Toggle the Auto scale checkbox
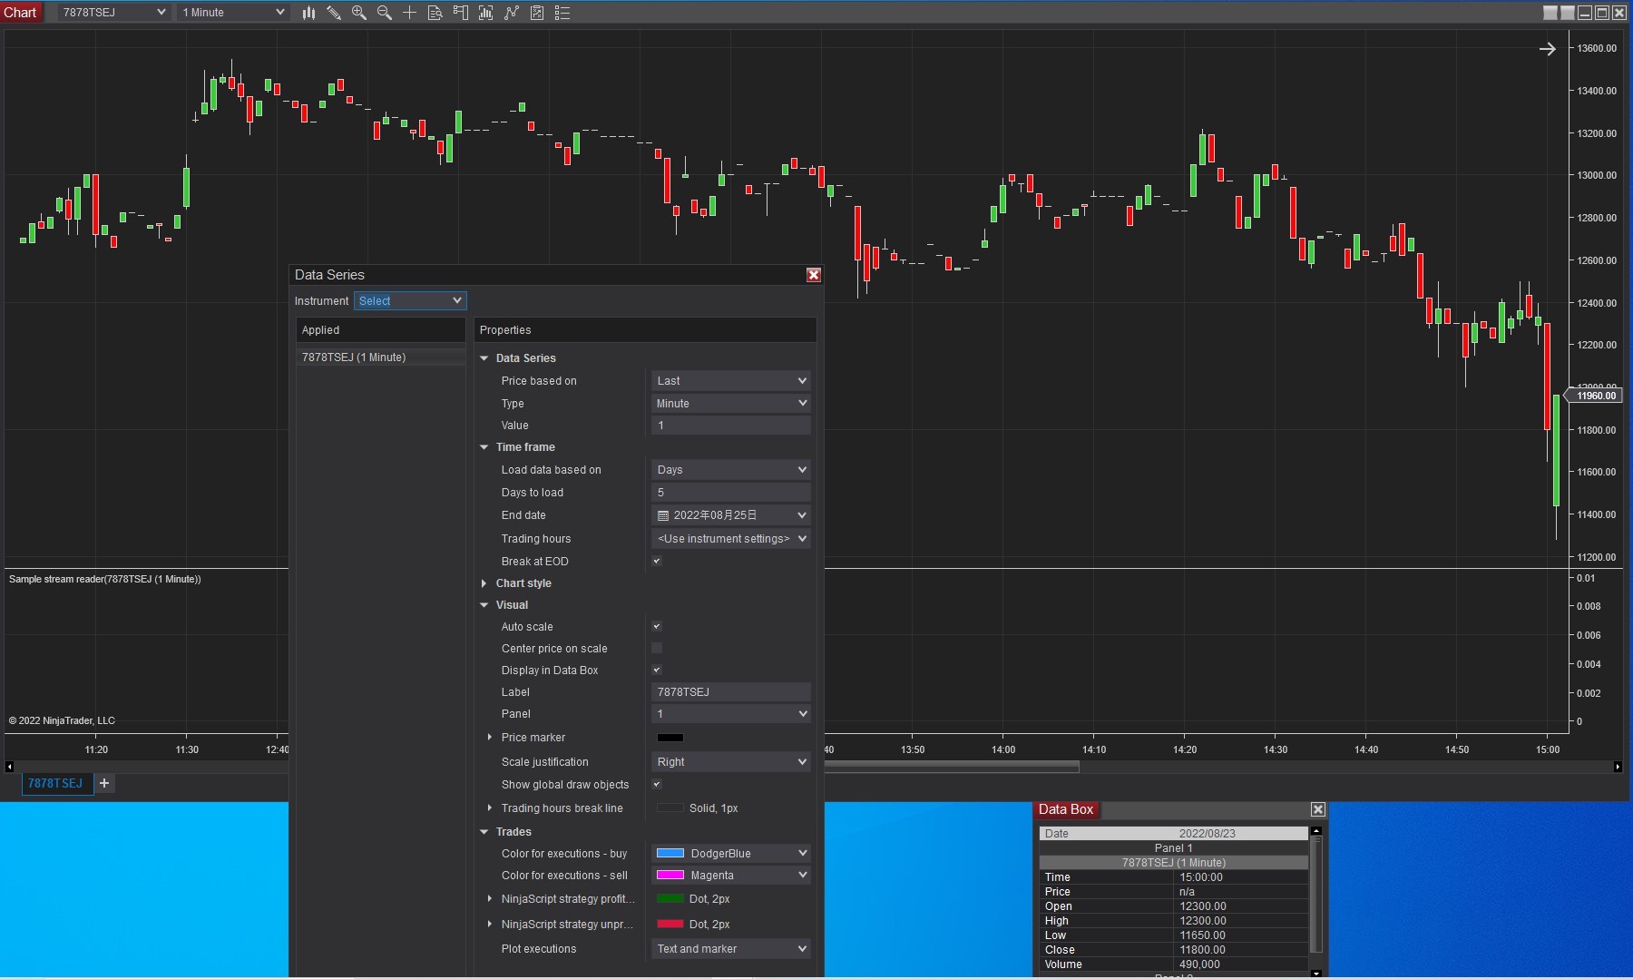The height and width of the screenshot is (979, 1633). pos(657,626)
